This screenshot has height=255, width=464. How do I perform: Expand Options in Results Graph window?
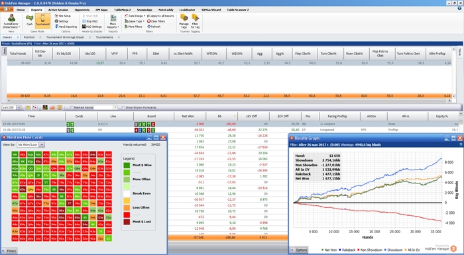[299, 250]
